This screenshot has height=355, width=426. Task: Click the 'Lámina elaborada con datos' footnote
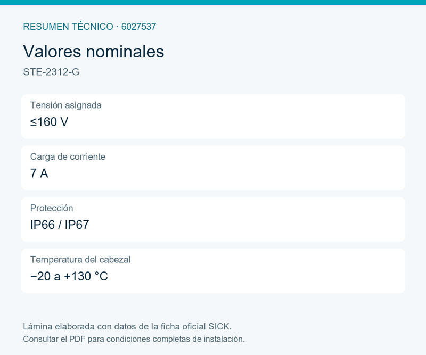click(x=127, y=326)
